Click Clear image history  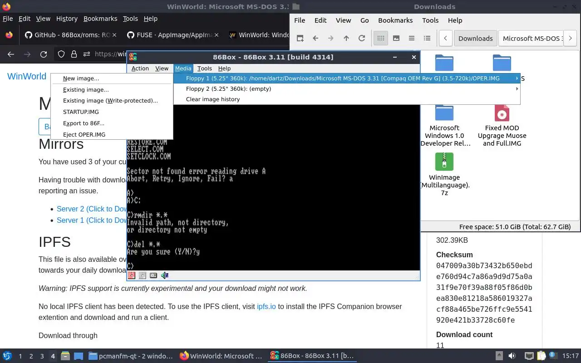347,99
